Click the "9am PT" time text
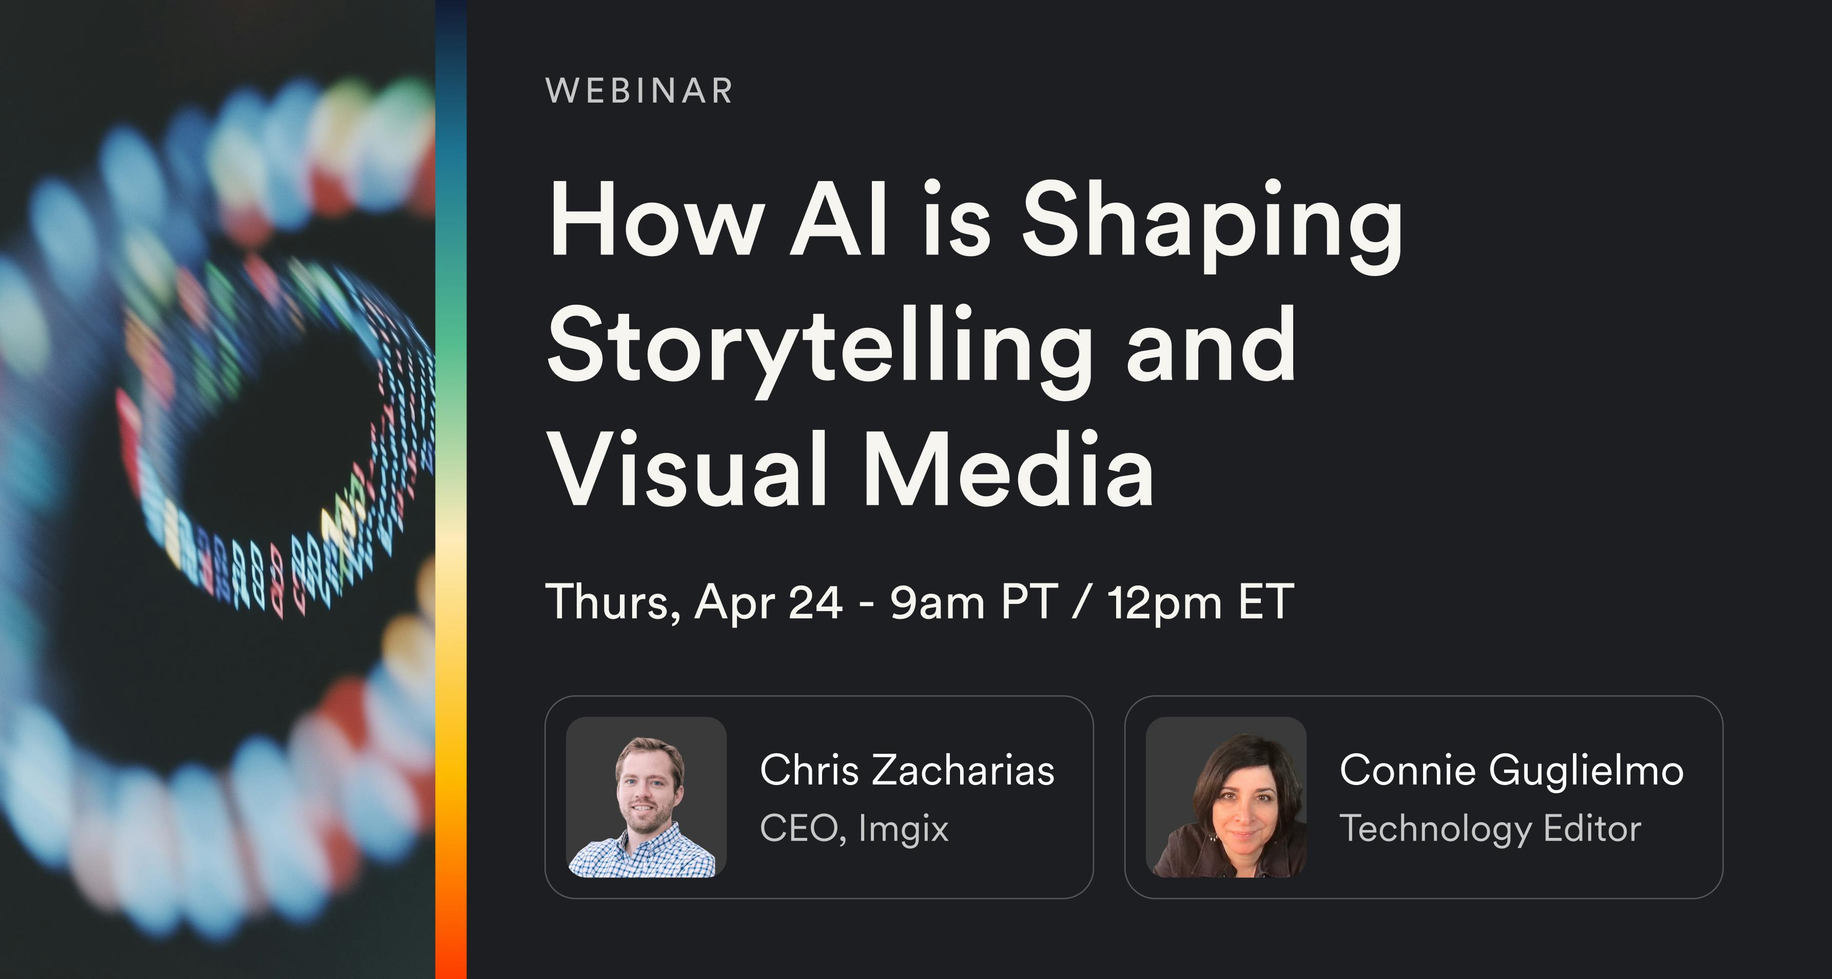The height and width of the screenshot is (979, 1832). (x=973, y=603)
